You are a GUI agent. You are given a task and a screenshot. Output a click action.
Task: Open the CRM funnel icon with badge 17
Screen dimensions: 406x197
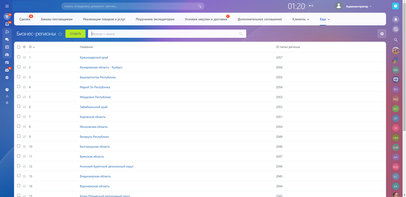click(x=7, y=17)
